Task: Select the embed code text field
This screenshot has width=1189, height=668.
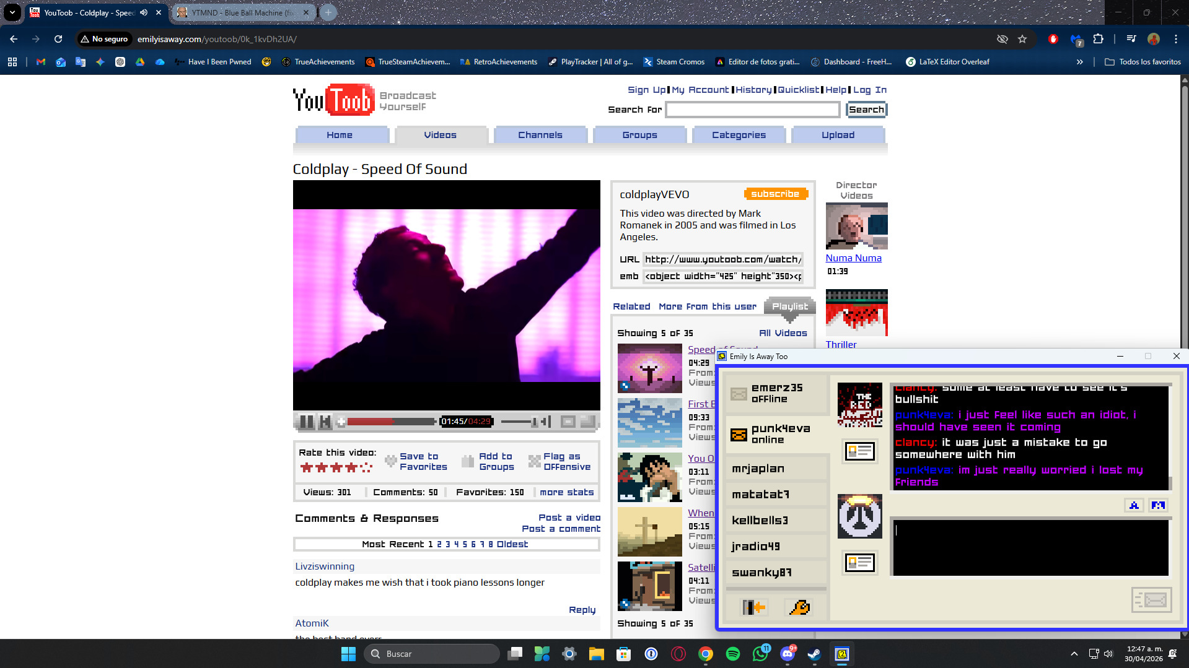Action: [722, 276]
